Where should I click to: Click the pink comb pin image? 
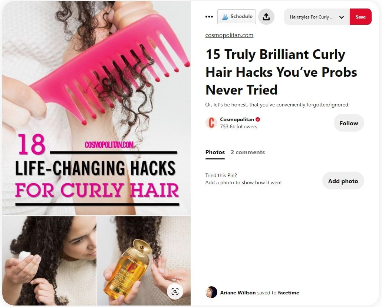[x=96, y=107]
